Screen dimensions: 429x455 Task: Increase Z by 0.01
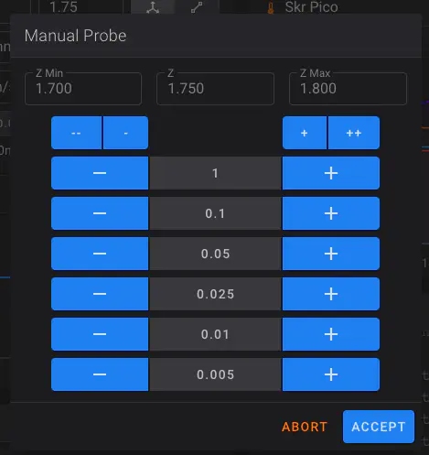pyautogui.click(x=331, y=334)
